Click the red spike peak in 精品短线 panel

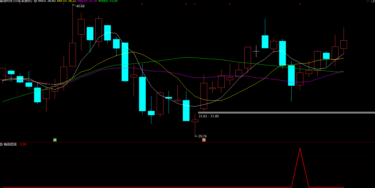pos(300,148)
